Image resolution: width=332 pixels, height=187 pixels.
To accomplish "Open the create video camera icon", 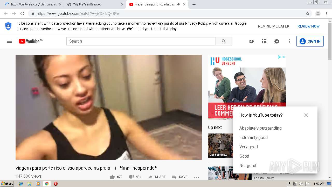I will coord(252,41).
